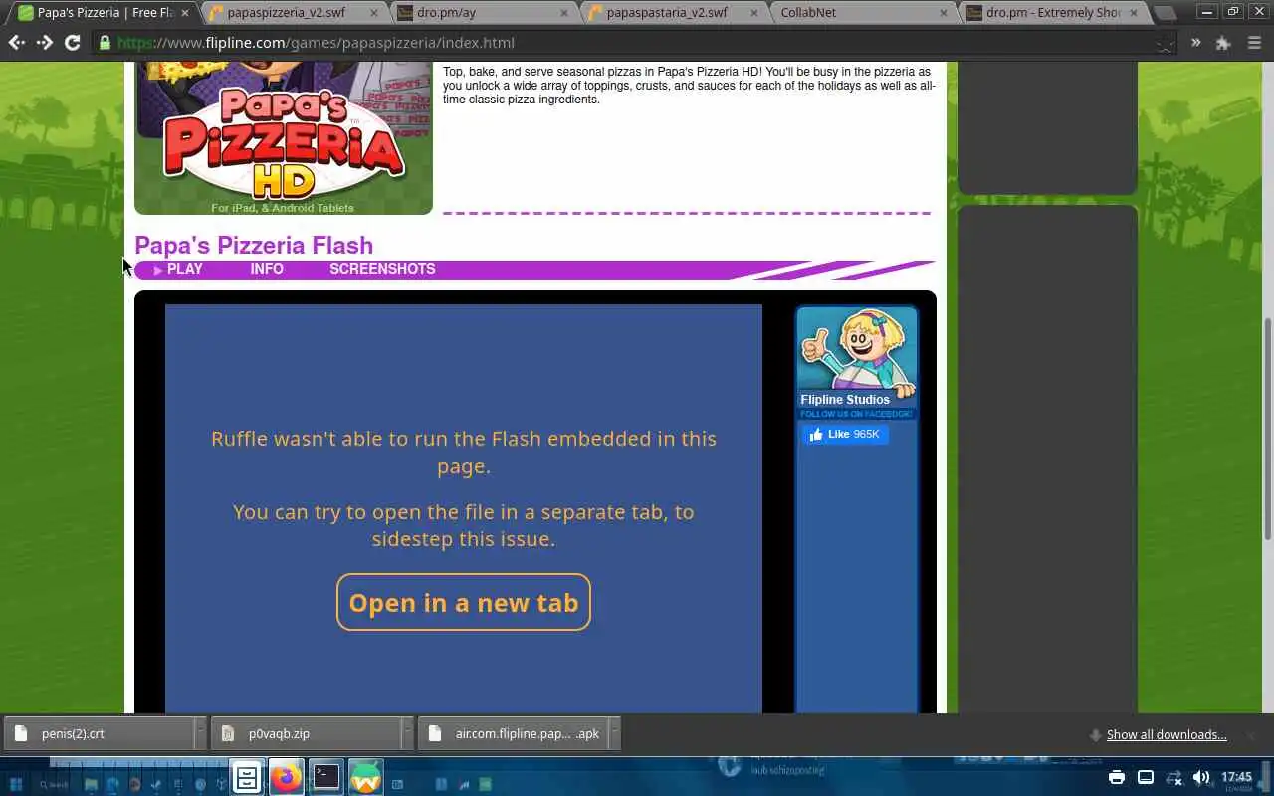Viewport: 1274px width, 796px height.
Task: Close the Papa's Pizzeria tab
Action: [x=184, y=13]
